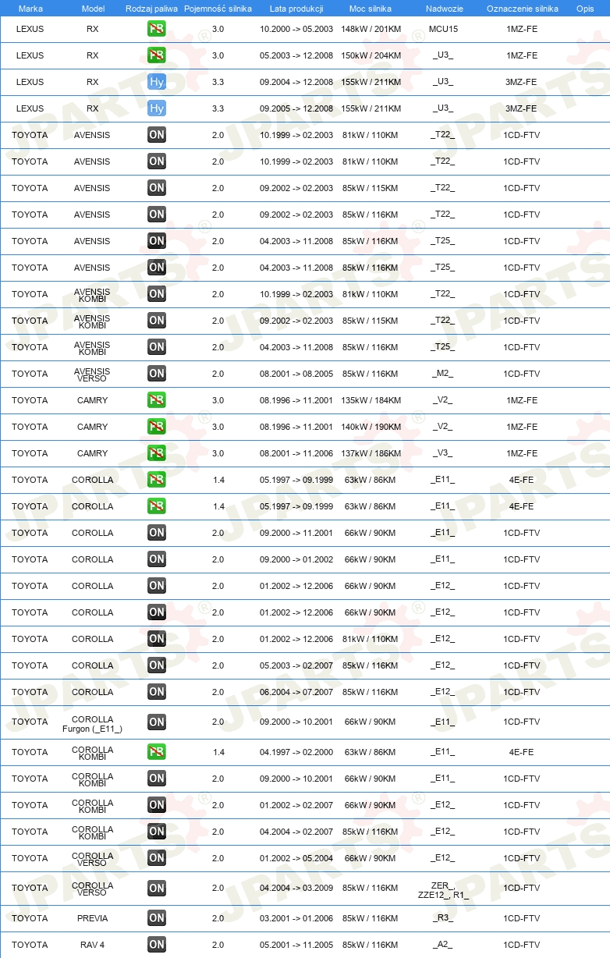Click the diesel ON icon in the Corolla 09.2000 -> 01.2002 row
Viewport: 610px width, 958px height.
(x=157, y=559)
